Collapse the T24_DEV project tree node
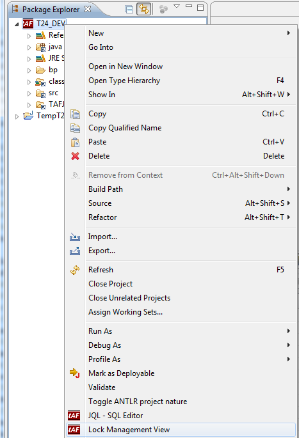 click(x=17, y=24)
